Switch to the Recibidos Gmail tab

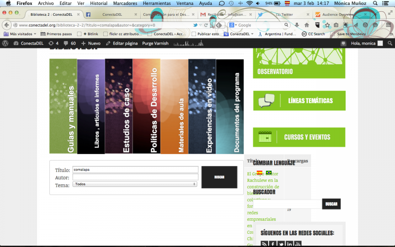[226, 14]
